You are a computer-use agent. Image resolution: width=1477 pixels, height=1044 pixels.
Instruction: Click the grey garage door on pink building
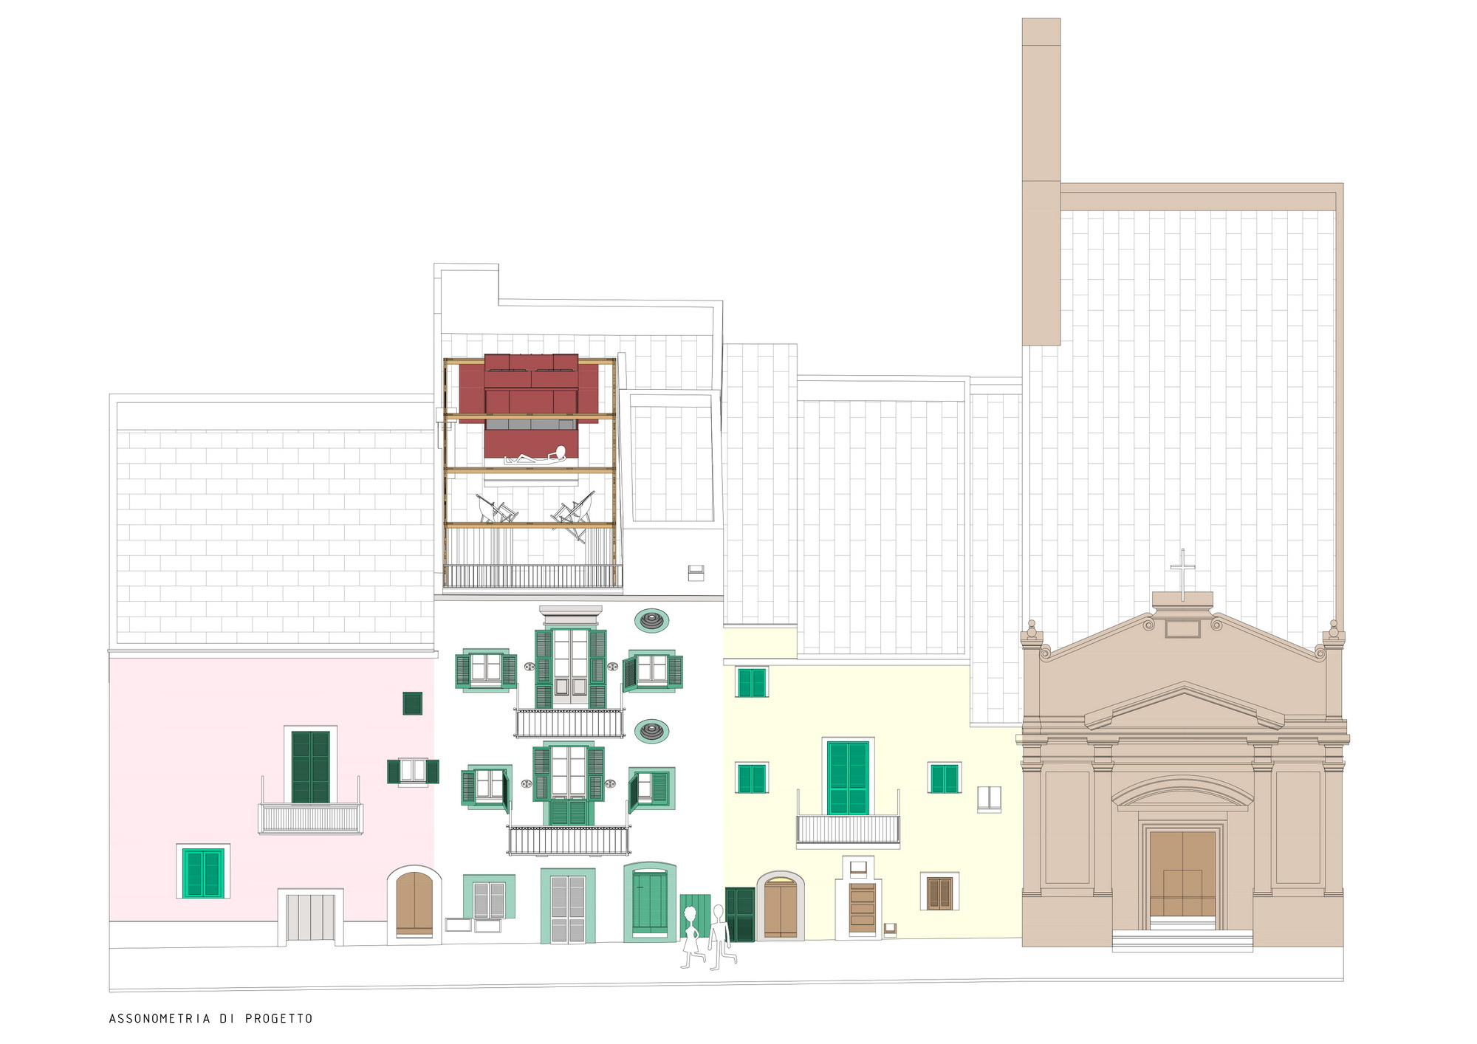(x=310, y=917)
